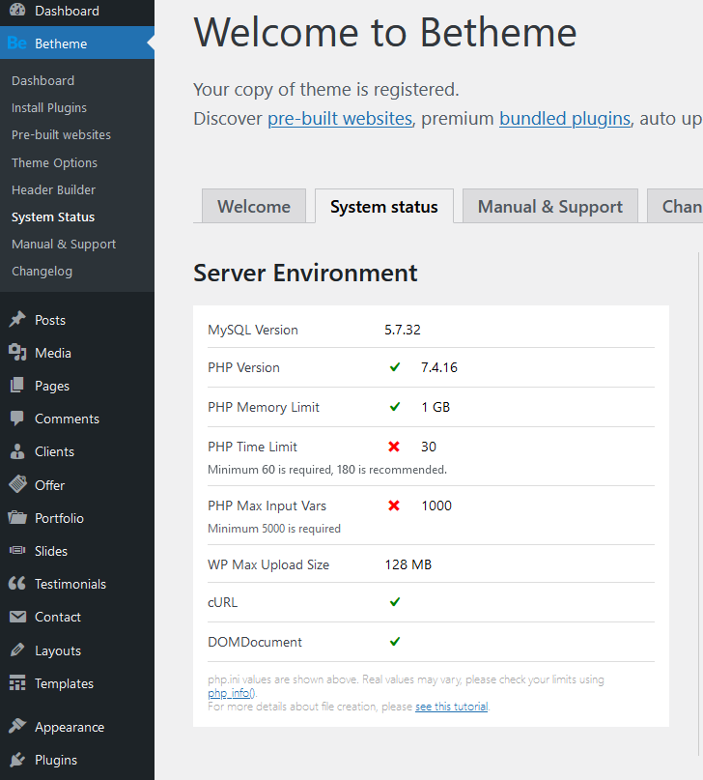This screenshot has width=703, height=780.
Task: Click the Contact envelope icon
Action: pos(18,617)
